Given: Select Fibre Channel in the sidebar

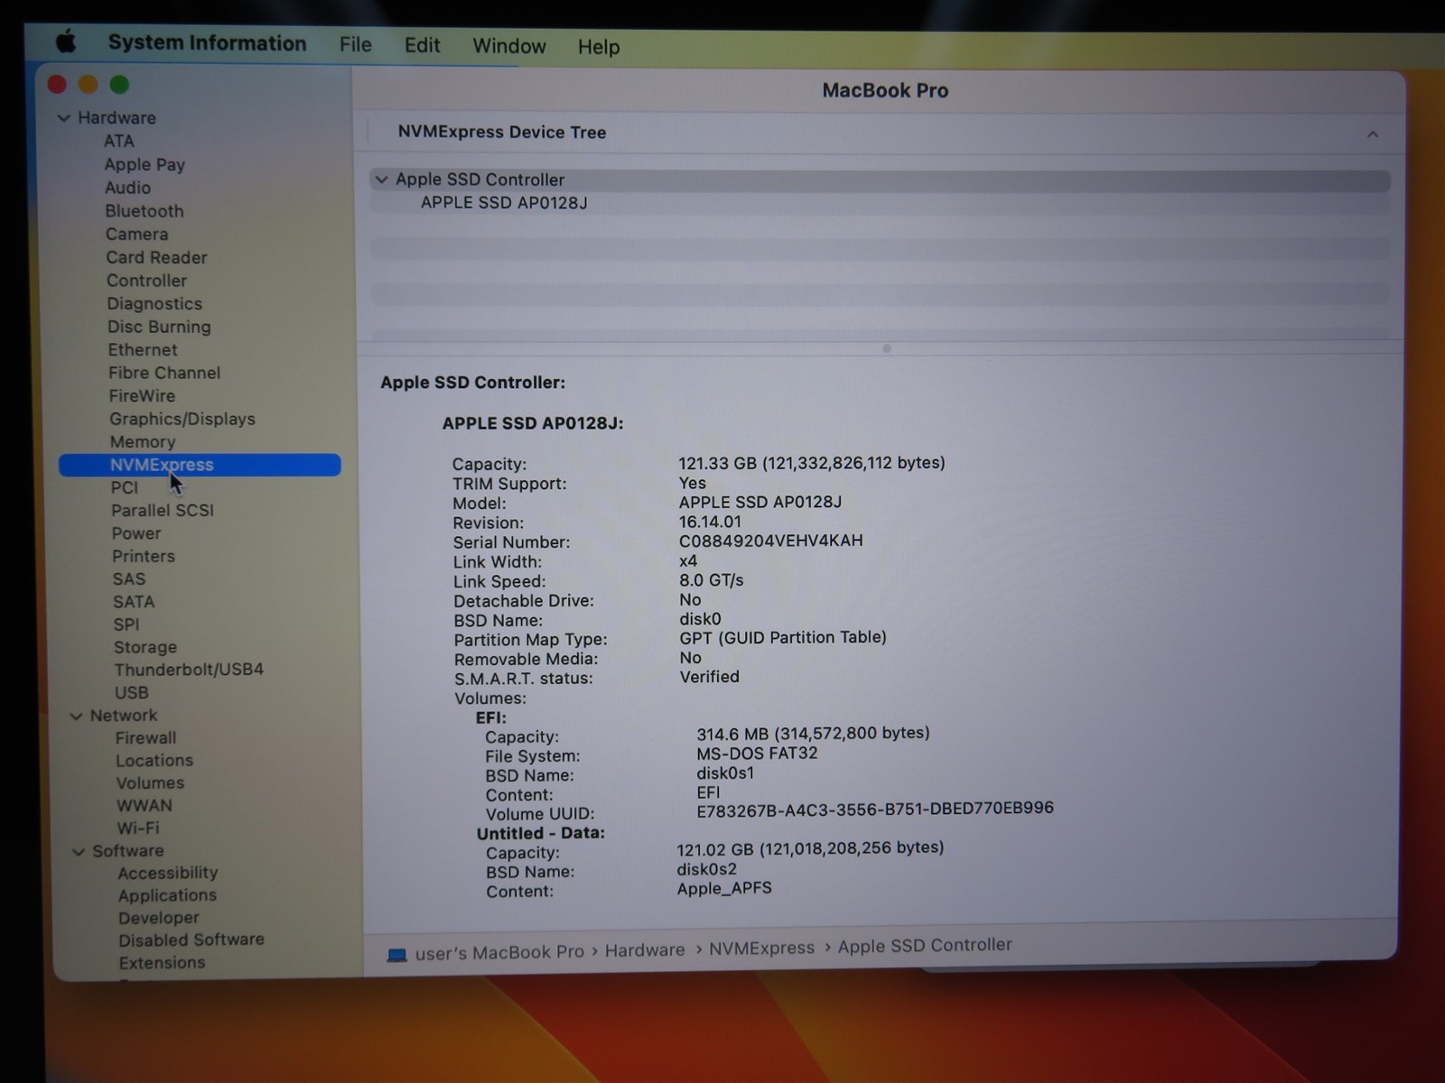Looking at the screenshot, I should (x=164, y=373).
